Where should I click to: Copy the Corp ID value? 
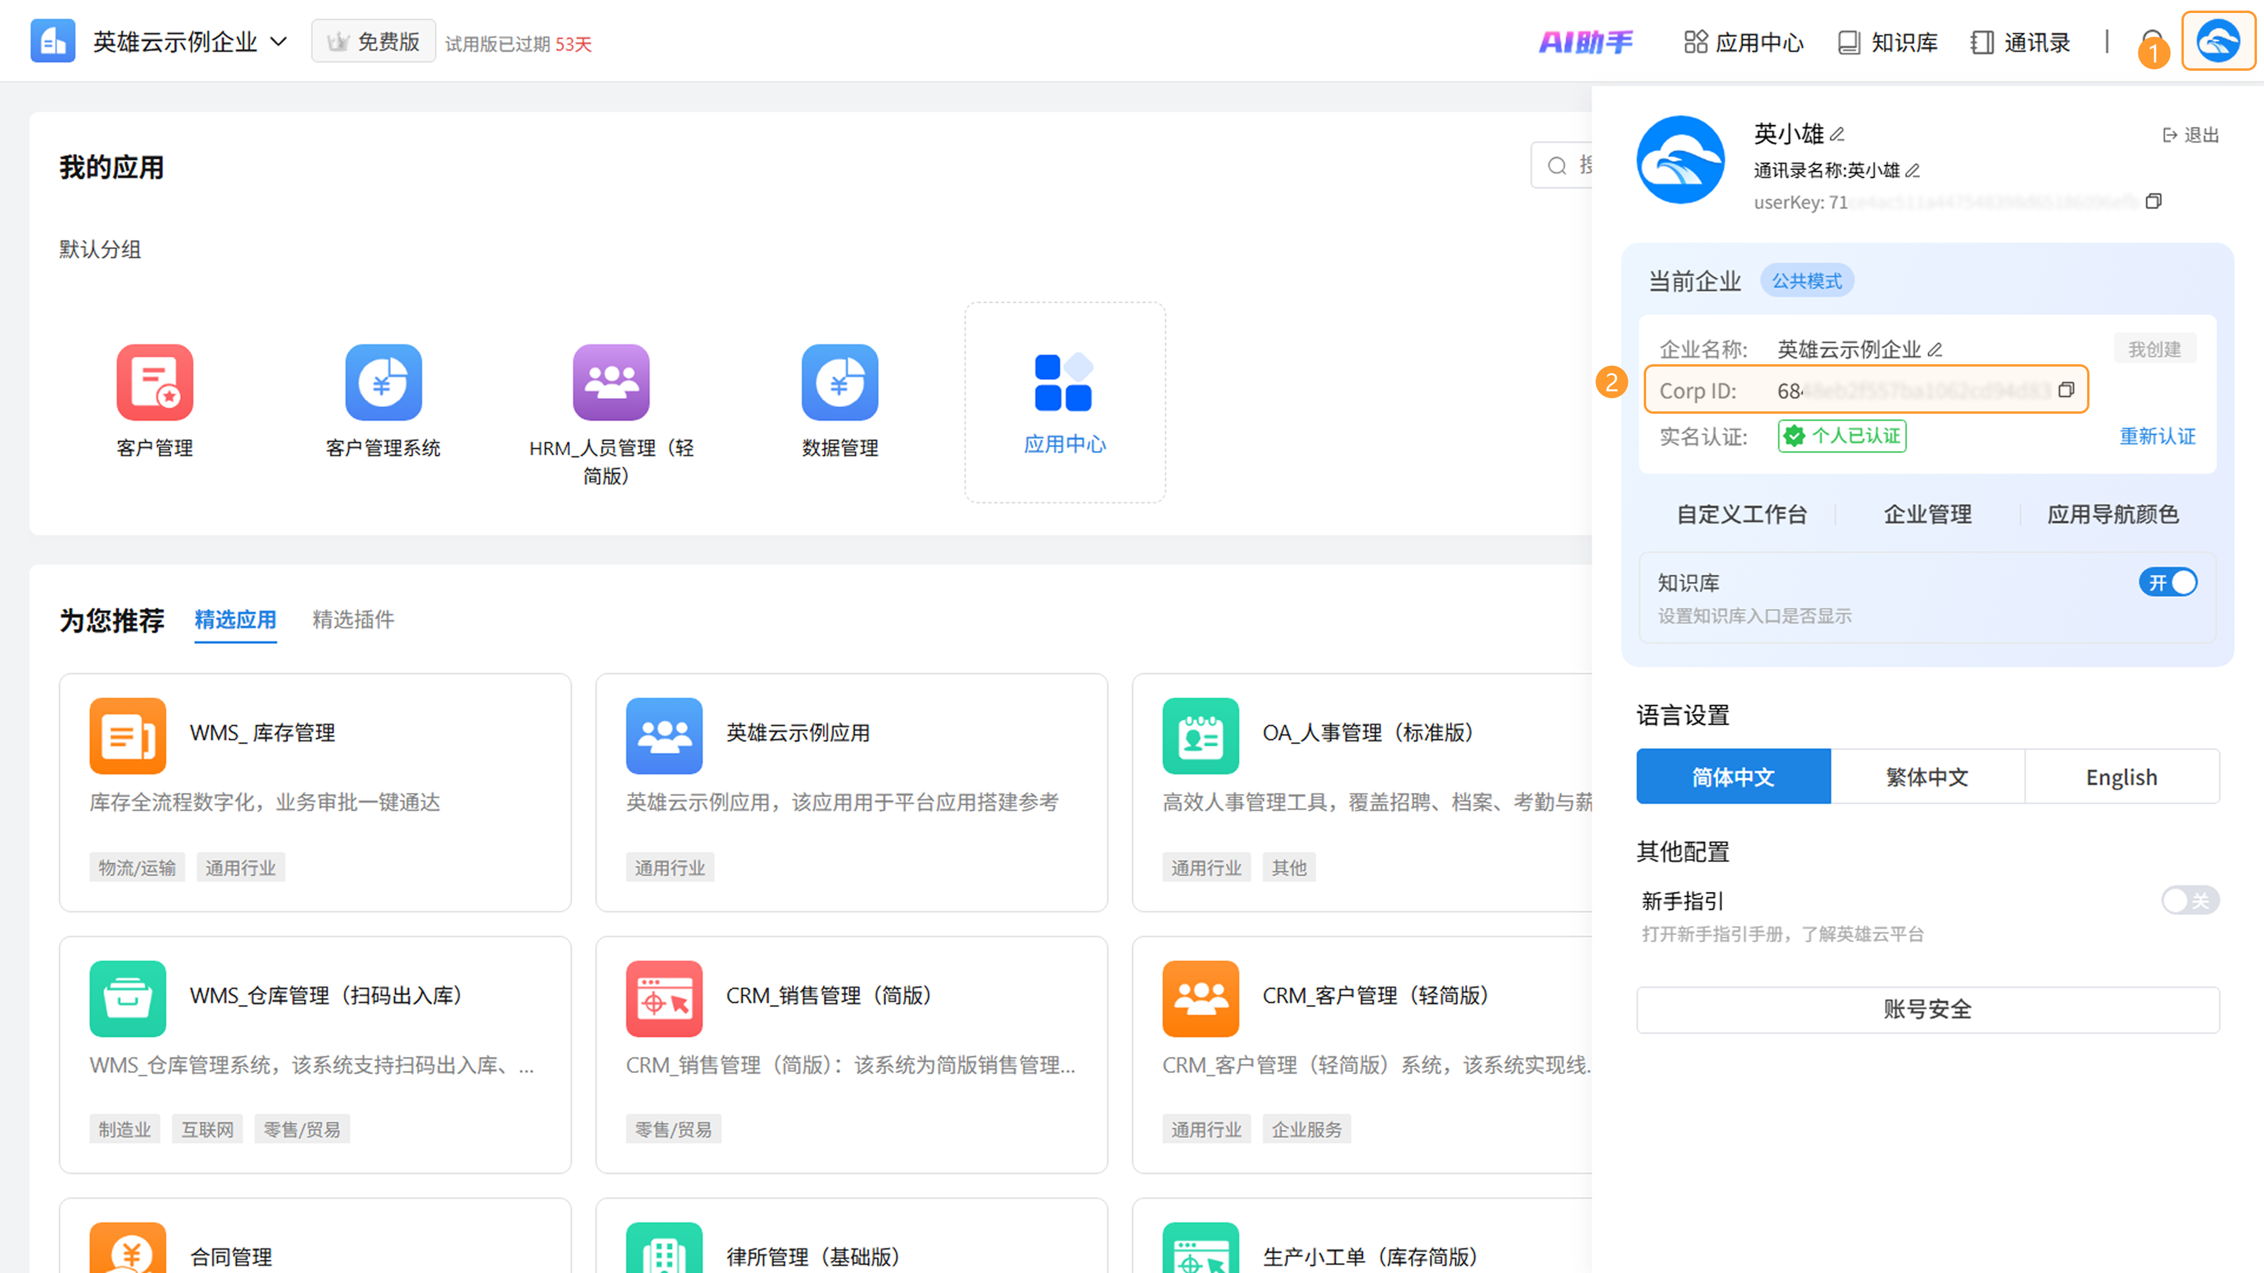point(2066,389)
